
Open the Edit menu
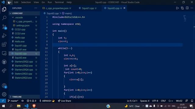(x=16, y=2)
